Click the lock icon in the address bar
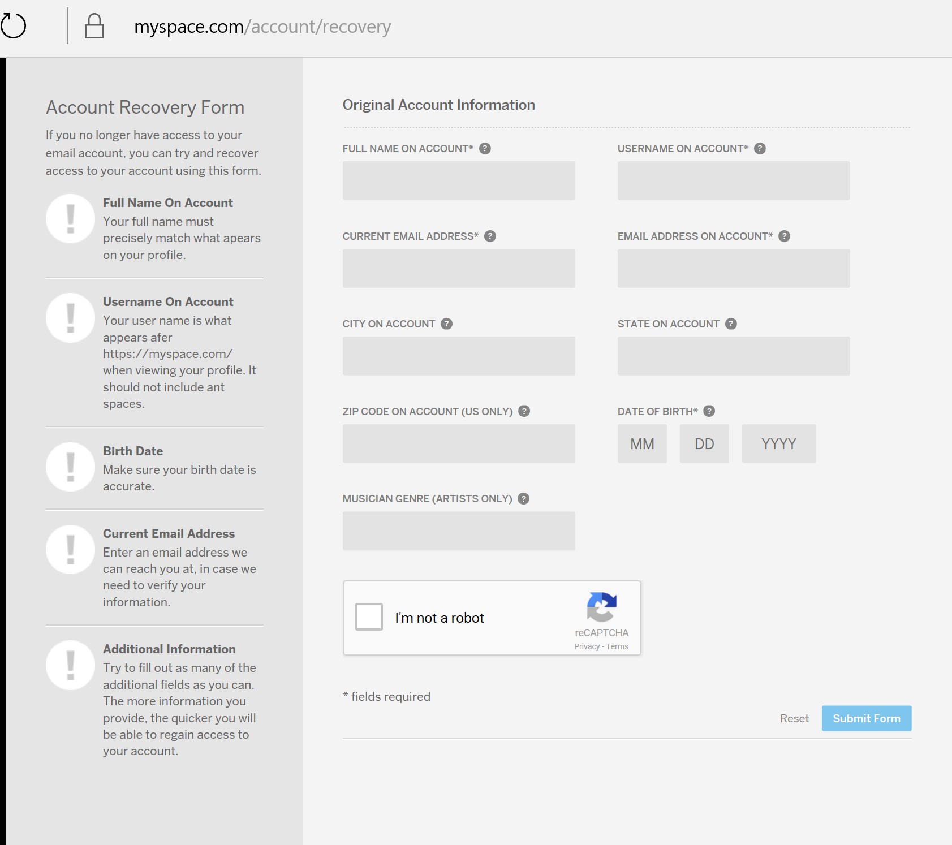The width and height of the screenshot is (952, 845). [x=95, y=25]
